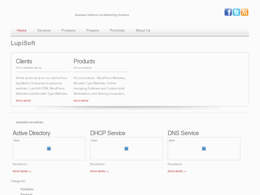This screenshot has height=195, width=260.
Task: Open the Services menu item
Action: [44, 30]
